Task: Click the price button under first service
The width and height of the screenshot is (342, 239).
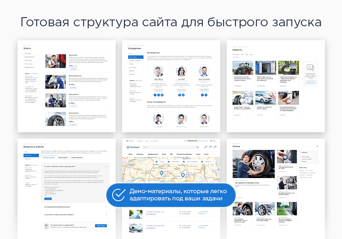Action: (73, 69)
